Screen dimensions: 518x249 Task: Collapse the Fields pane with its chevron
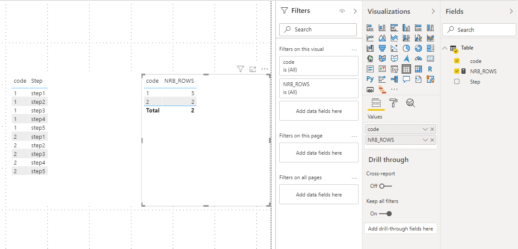click(x=511, y=11)
